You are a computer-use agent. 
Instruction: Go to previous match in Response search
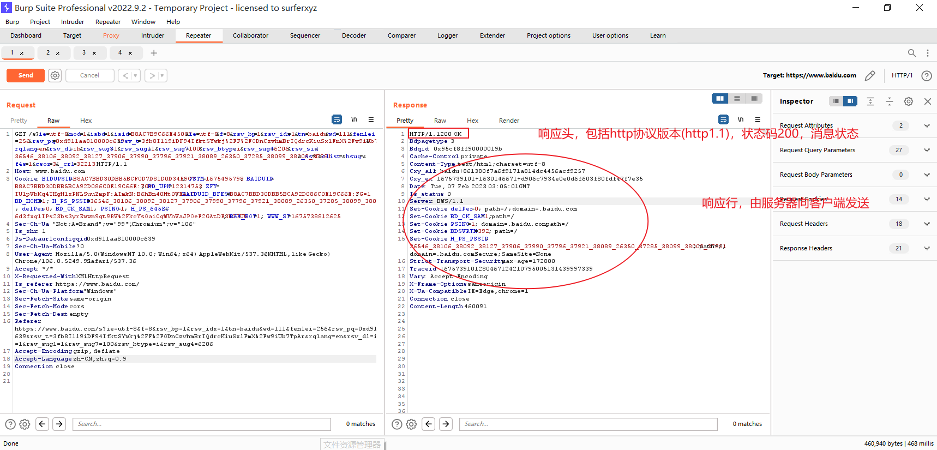429,424
